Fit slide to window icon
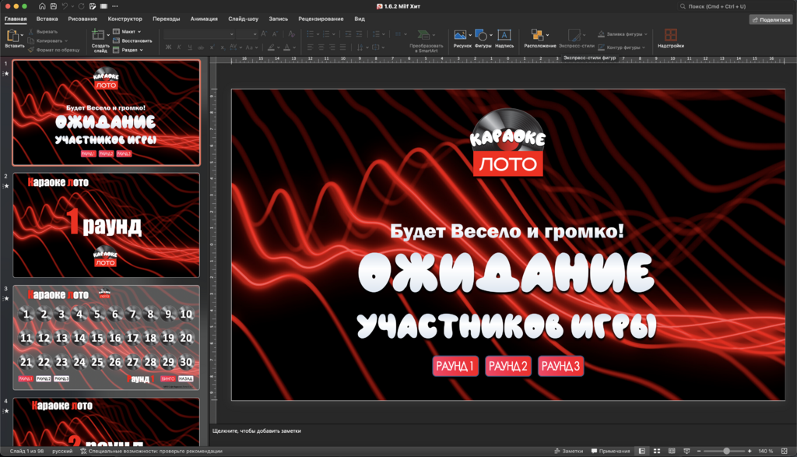Viewport: 797px width, 457px height. pos(785,451)
